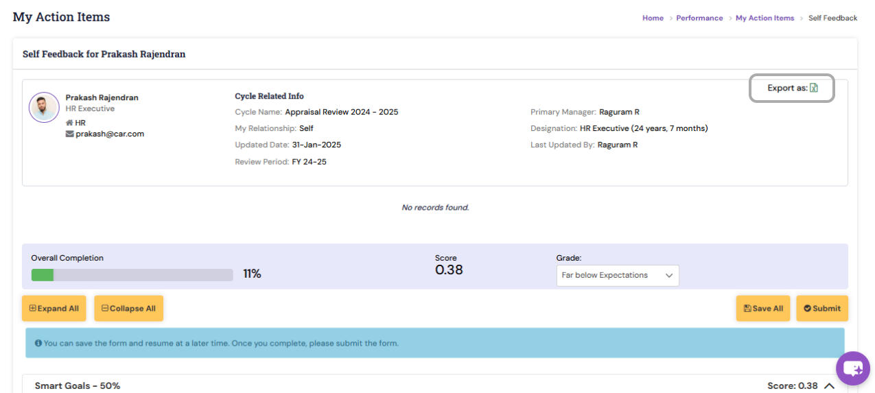Submit the self feedback form

click(822, 309)
